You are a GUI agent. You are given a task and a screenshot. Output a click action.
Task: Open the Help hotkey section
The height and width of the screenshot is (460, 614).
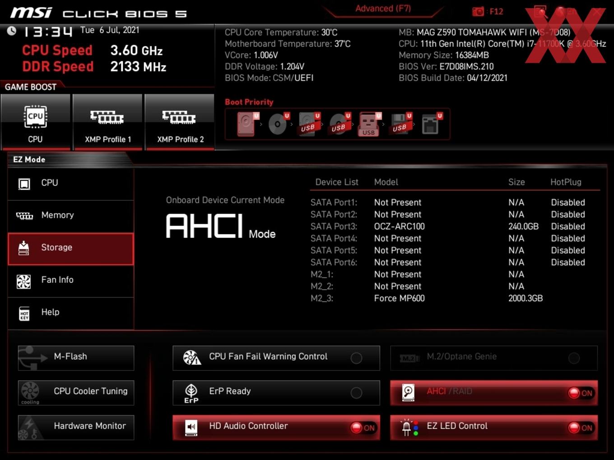(x=70, y=313)
